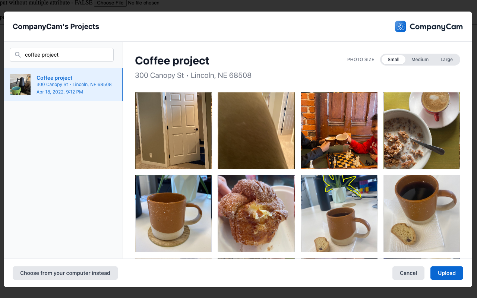Image resolution: width=477 pixels, height=298 pixels.
Task: Switch photo size to Medium
Action: (420, 59)
